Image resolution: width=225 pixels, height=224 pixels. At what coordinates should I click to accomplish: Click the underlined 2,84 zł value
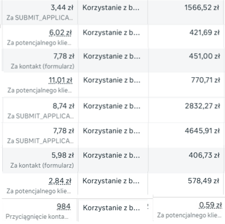tap(60, 181)
